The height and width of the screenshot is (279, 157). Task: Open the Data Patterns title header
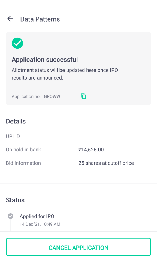pos(40,19)
